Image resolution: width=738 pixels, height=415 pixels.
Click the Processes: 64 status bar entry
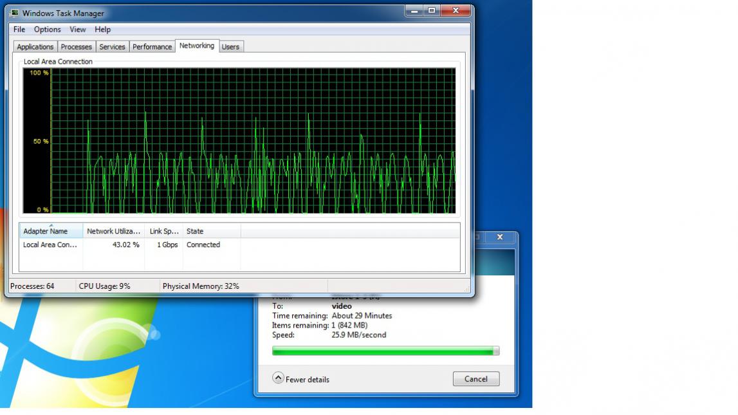tap(32, 286)
